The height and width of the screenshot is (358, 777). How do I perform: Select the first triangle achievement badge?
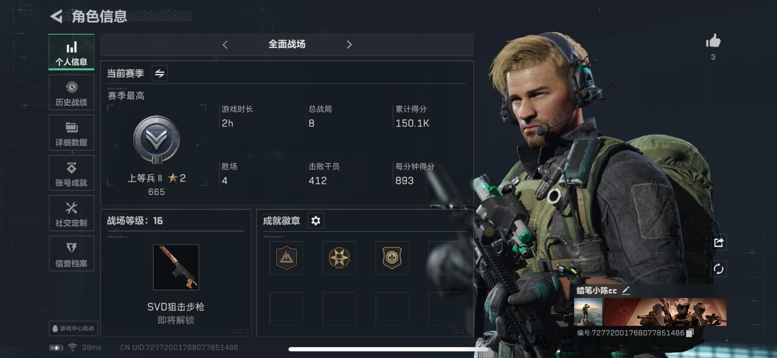tap(286, 258)
